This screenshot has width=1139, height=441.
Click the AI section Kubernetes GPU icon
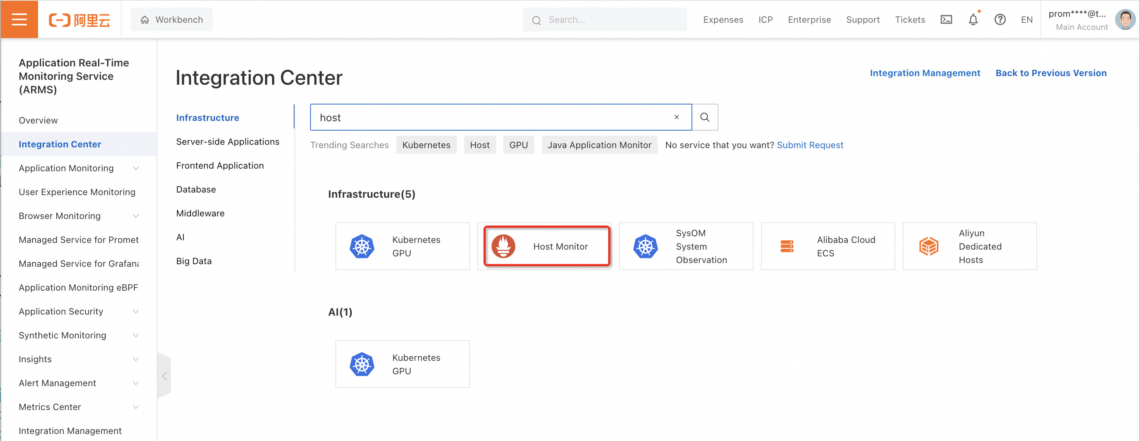pos(362,364)
